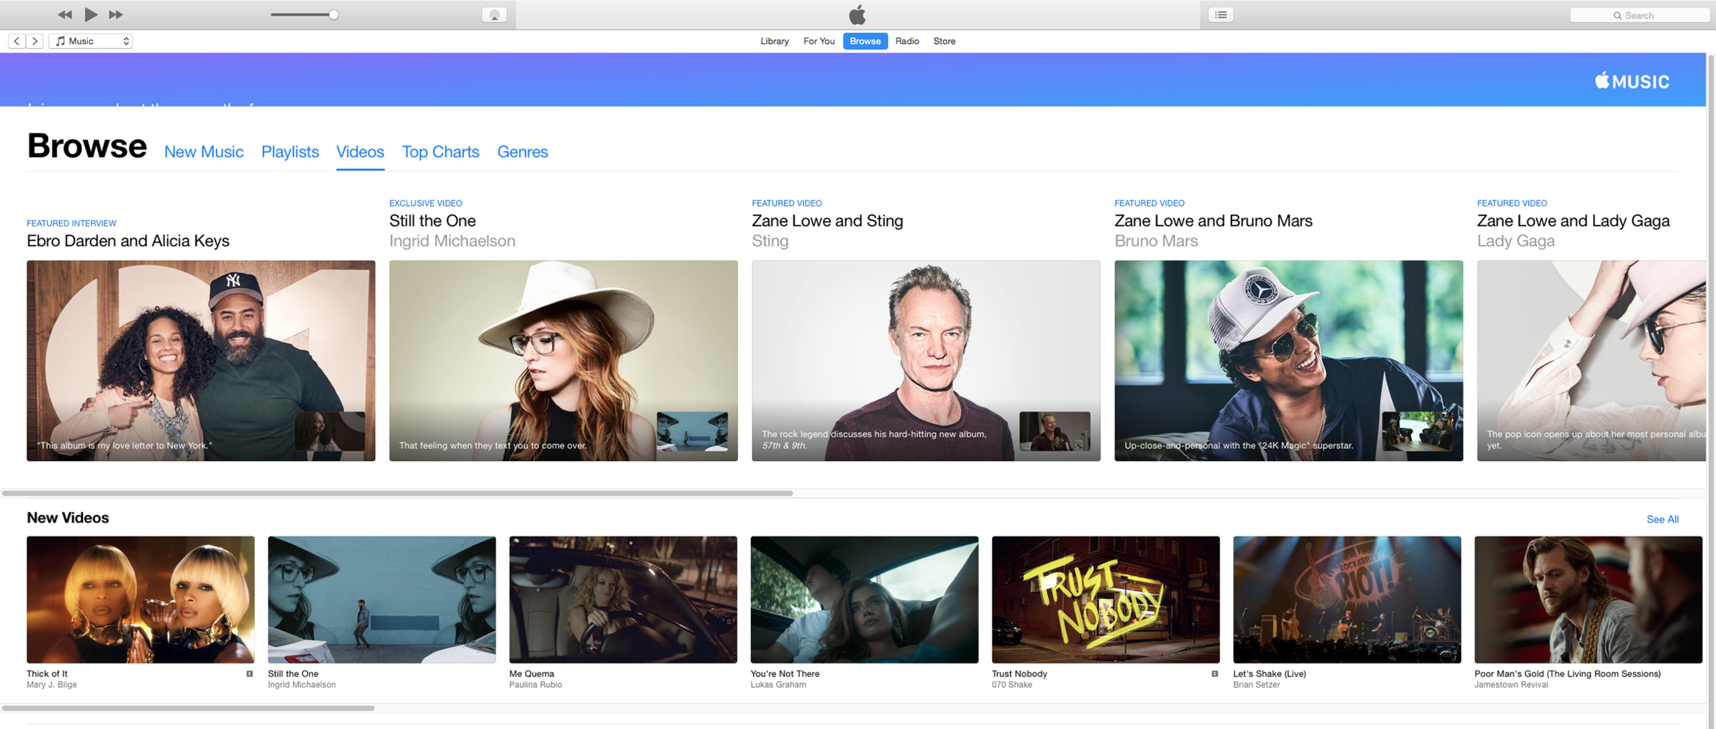Click the Brian Setzer artist name
This screenshot has width=1716, height=729.
(x=1256, y=684)
